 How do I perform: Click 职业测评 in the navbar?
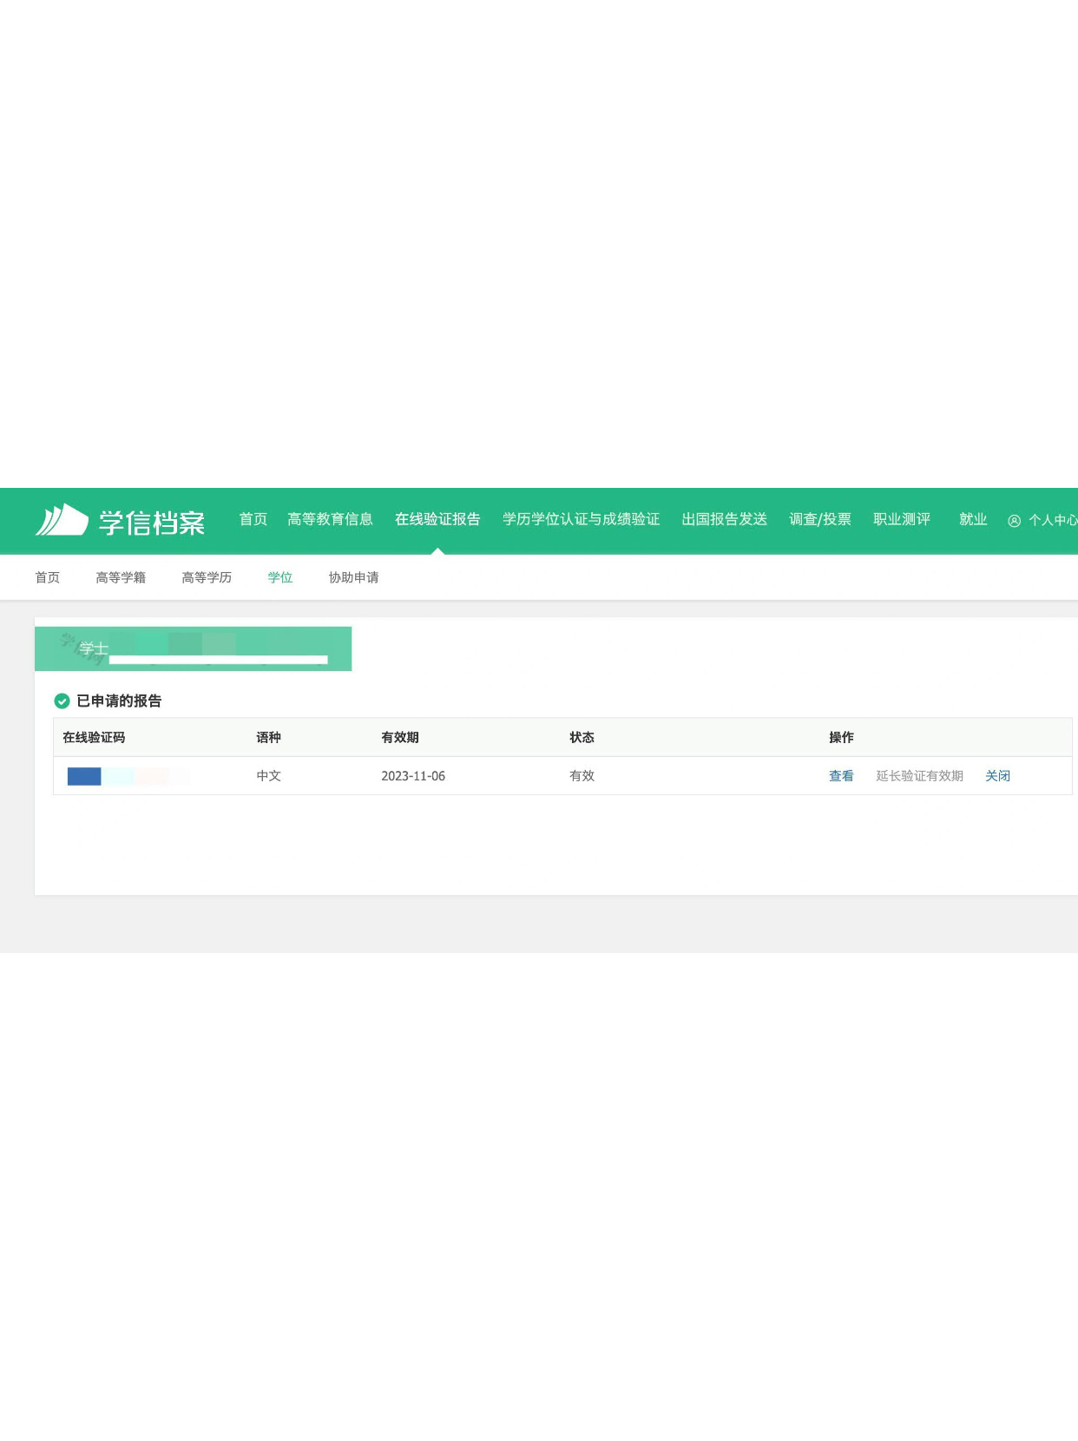(x=901, y=519)
